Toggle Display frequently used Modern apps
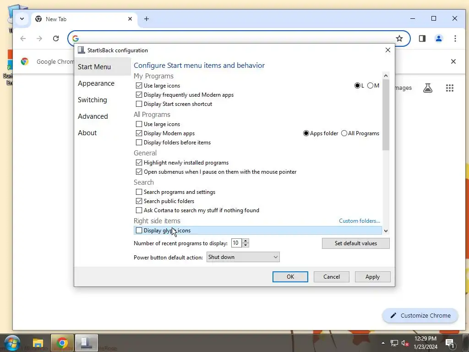This screenshot has height=352, width=469. point(139,95)
